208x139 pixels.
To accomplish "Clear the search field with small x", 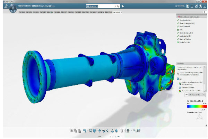I will click(x=115, y=6).
